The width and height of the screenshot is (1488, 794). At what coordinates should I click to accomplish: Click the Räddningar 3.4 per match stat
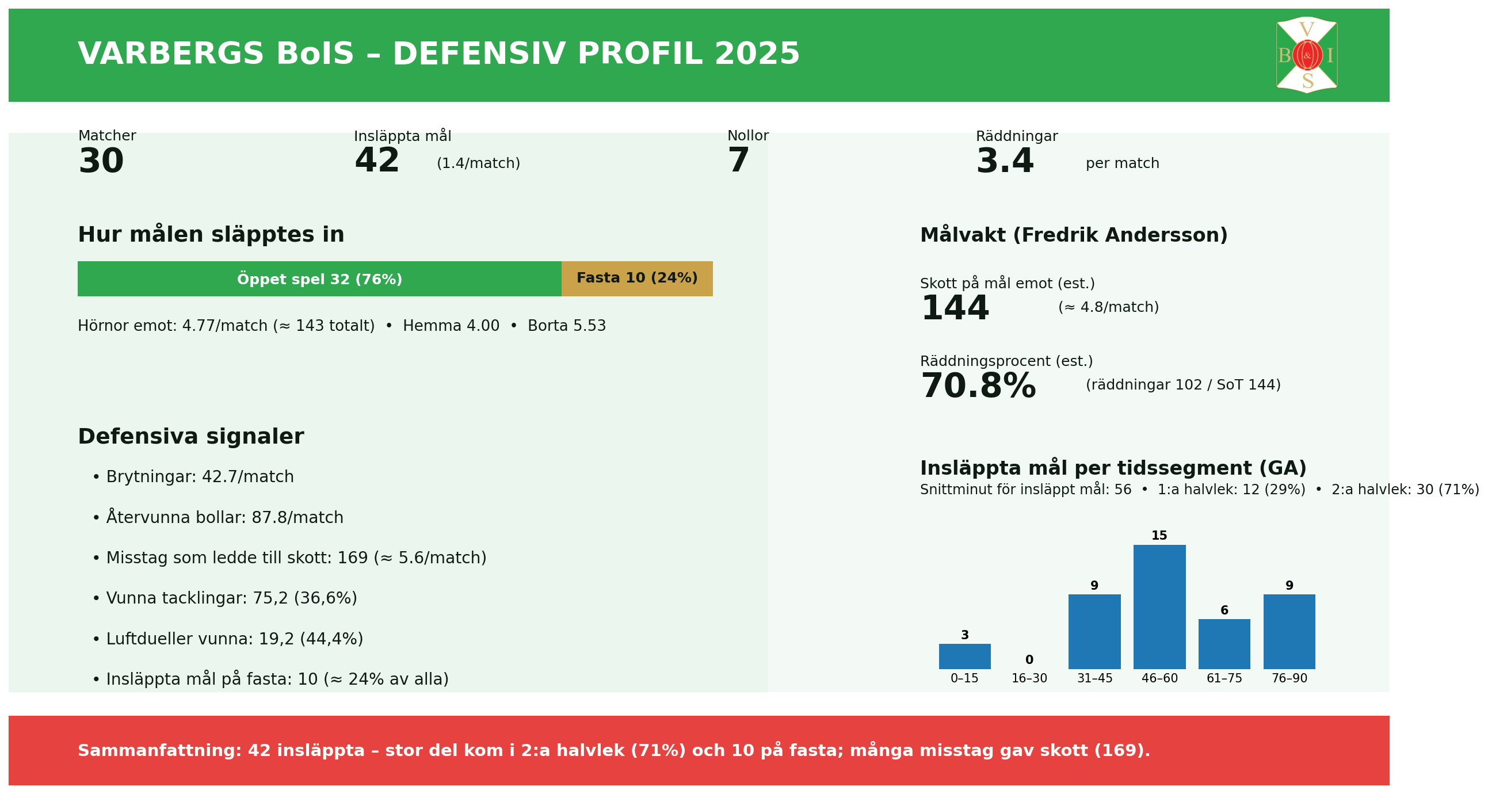1005,162
